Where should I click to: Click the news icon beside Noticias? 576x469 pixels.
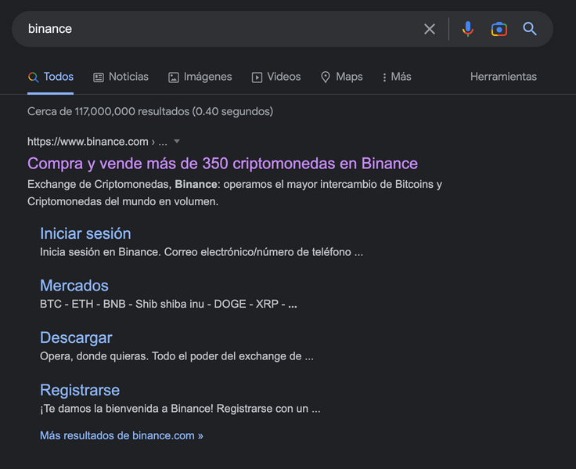point(99,77)
